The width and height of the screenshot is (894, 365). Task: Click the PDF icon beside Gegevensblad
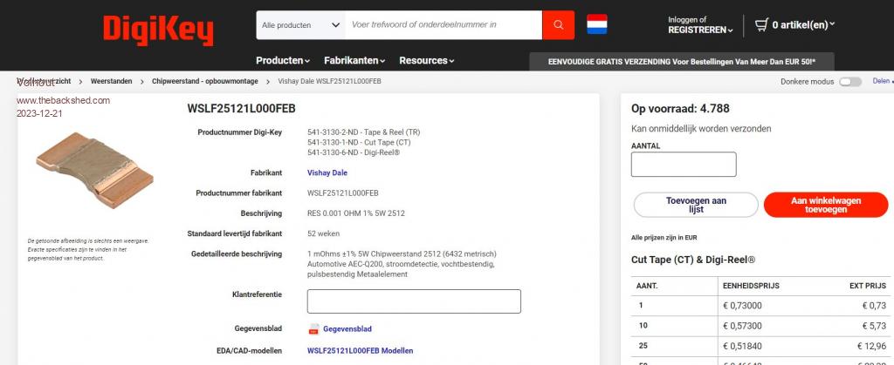(313, 329)
